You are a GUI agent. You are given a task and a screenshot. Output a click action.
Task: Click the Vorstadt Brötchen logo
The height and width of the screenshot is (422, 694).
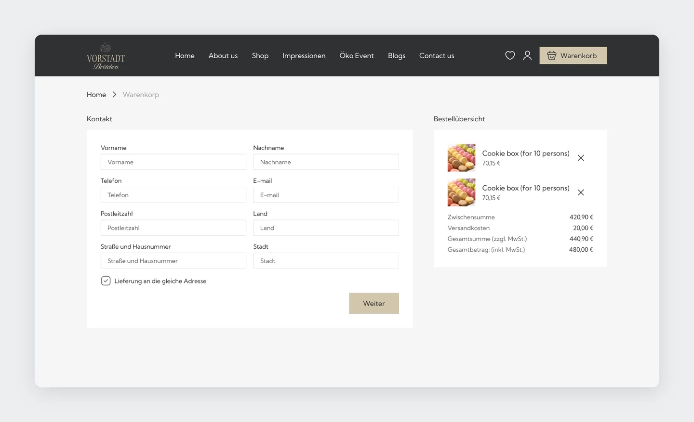click(106, 56)
